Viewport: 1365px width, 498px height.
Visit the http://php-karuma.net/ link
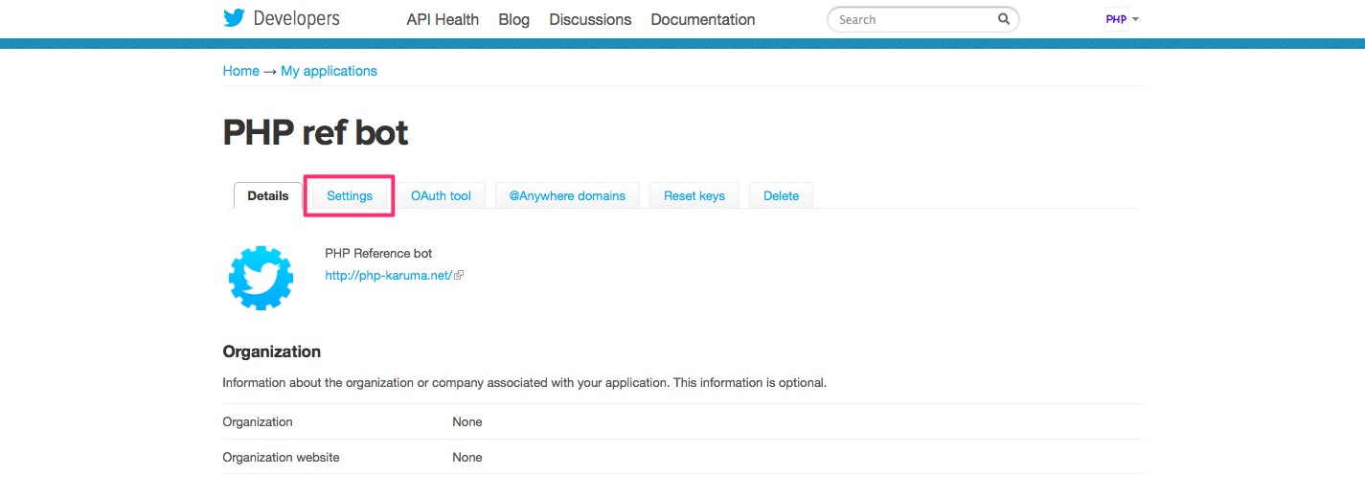tap(389, 275)
